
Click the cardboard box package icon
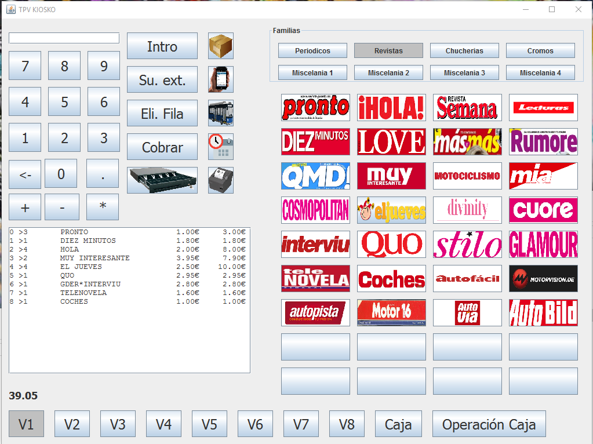point(221,46)
